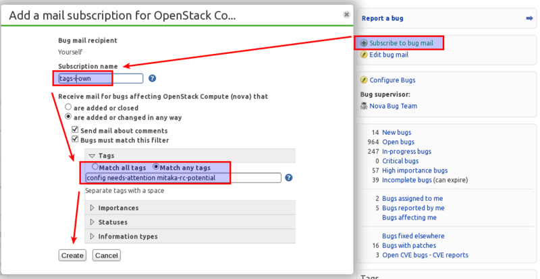
Task: Open the Critical bugs link
Action: (x=400, y=161)
